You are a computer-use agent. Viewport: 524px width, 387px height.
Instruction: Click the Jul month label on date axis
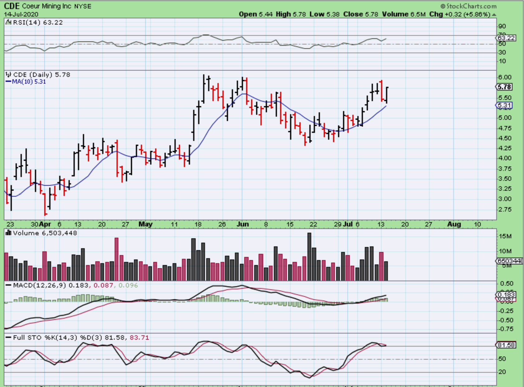pos(348,224)
